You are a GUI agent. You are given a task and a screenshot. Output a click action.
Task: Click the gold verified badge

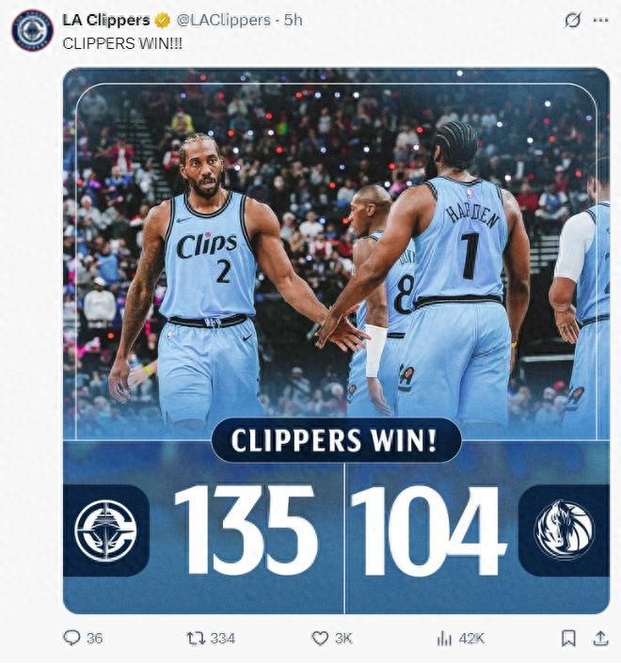tap(163, 20)
